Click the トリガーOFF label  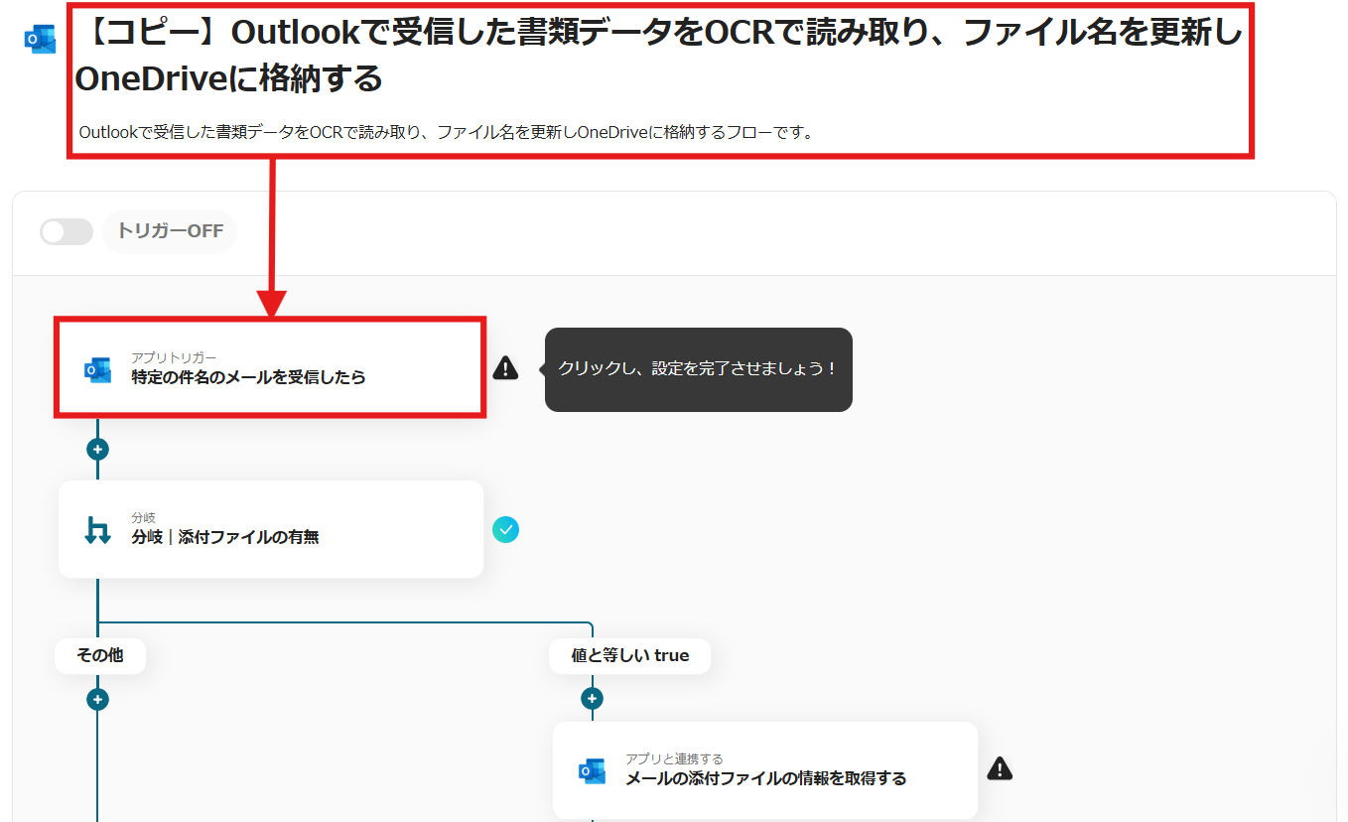[x=170, y=231]
